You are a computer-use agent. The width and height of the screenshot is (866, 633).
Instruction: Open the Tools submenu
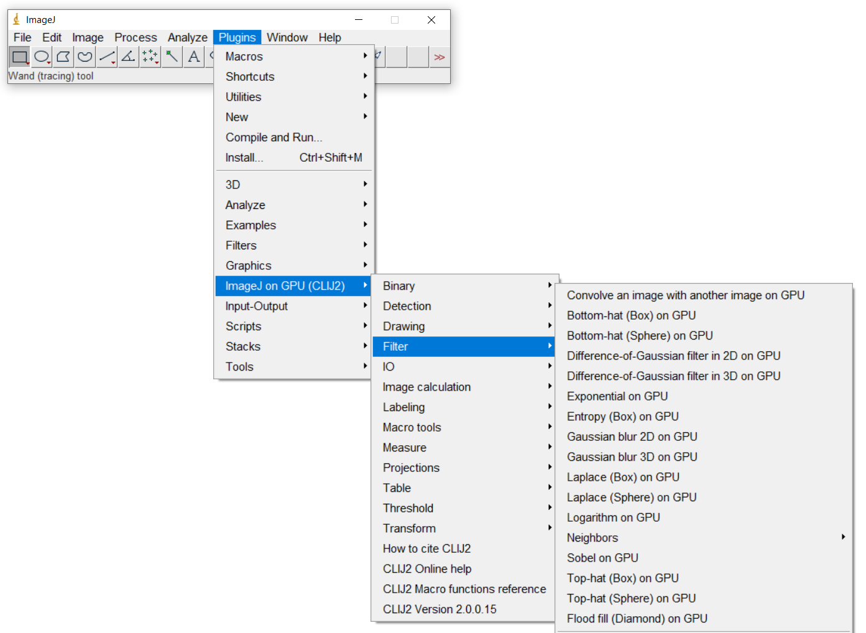click(x=294, y=367)
